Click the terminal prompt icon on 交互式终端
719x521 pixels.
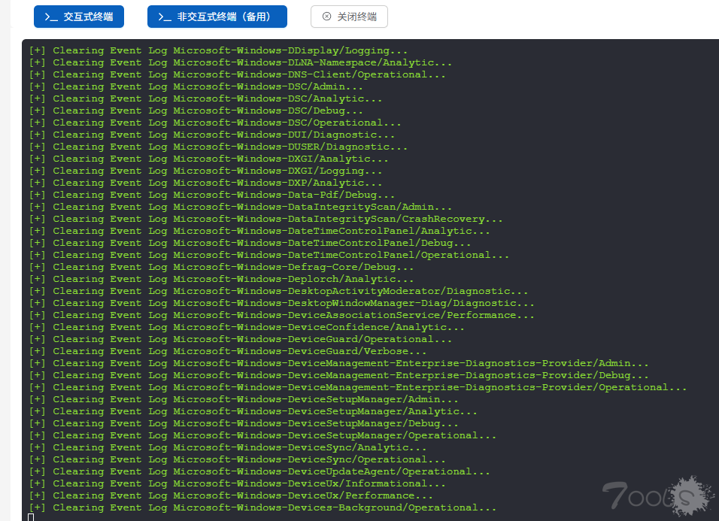51,17
